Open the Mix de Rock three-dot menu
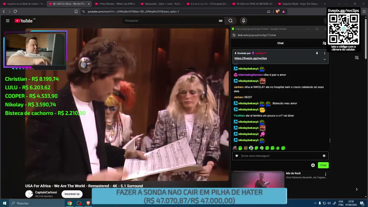368x207 pixels. [325, 174]
